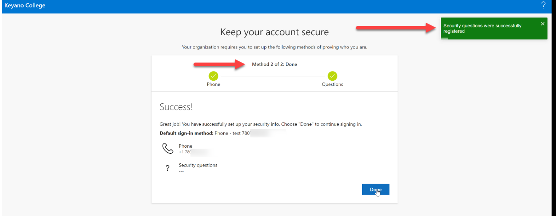Click the progress line between Phone and Questions
This screenshot has height=216, width=556.
pyautogui.click(x=273, y=76)
